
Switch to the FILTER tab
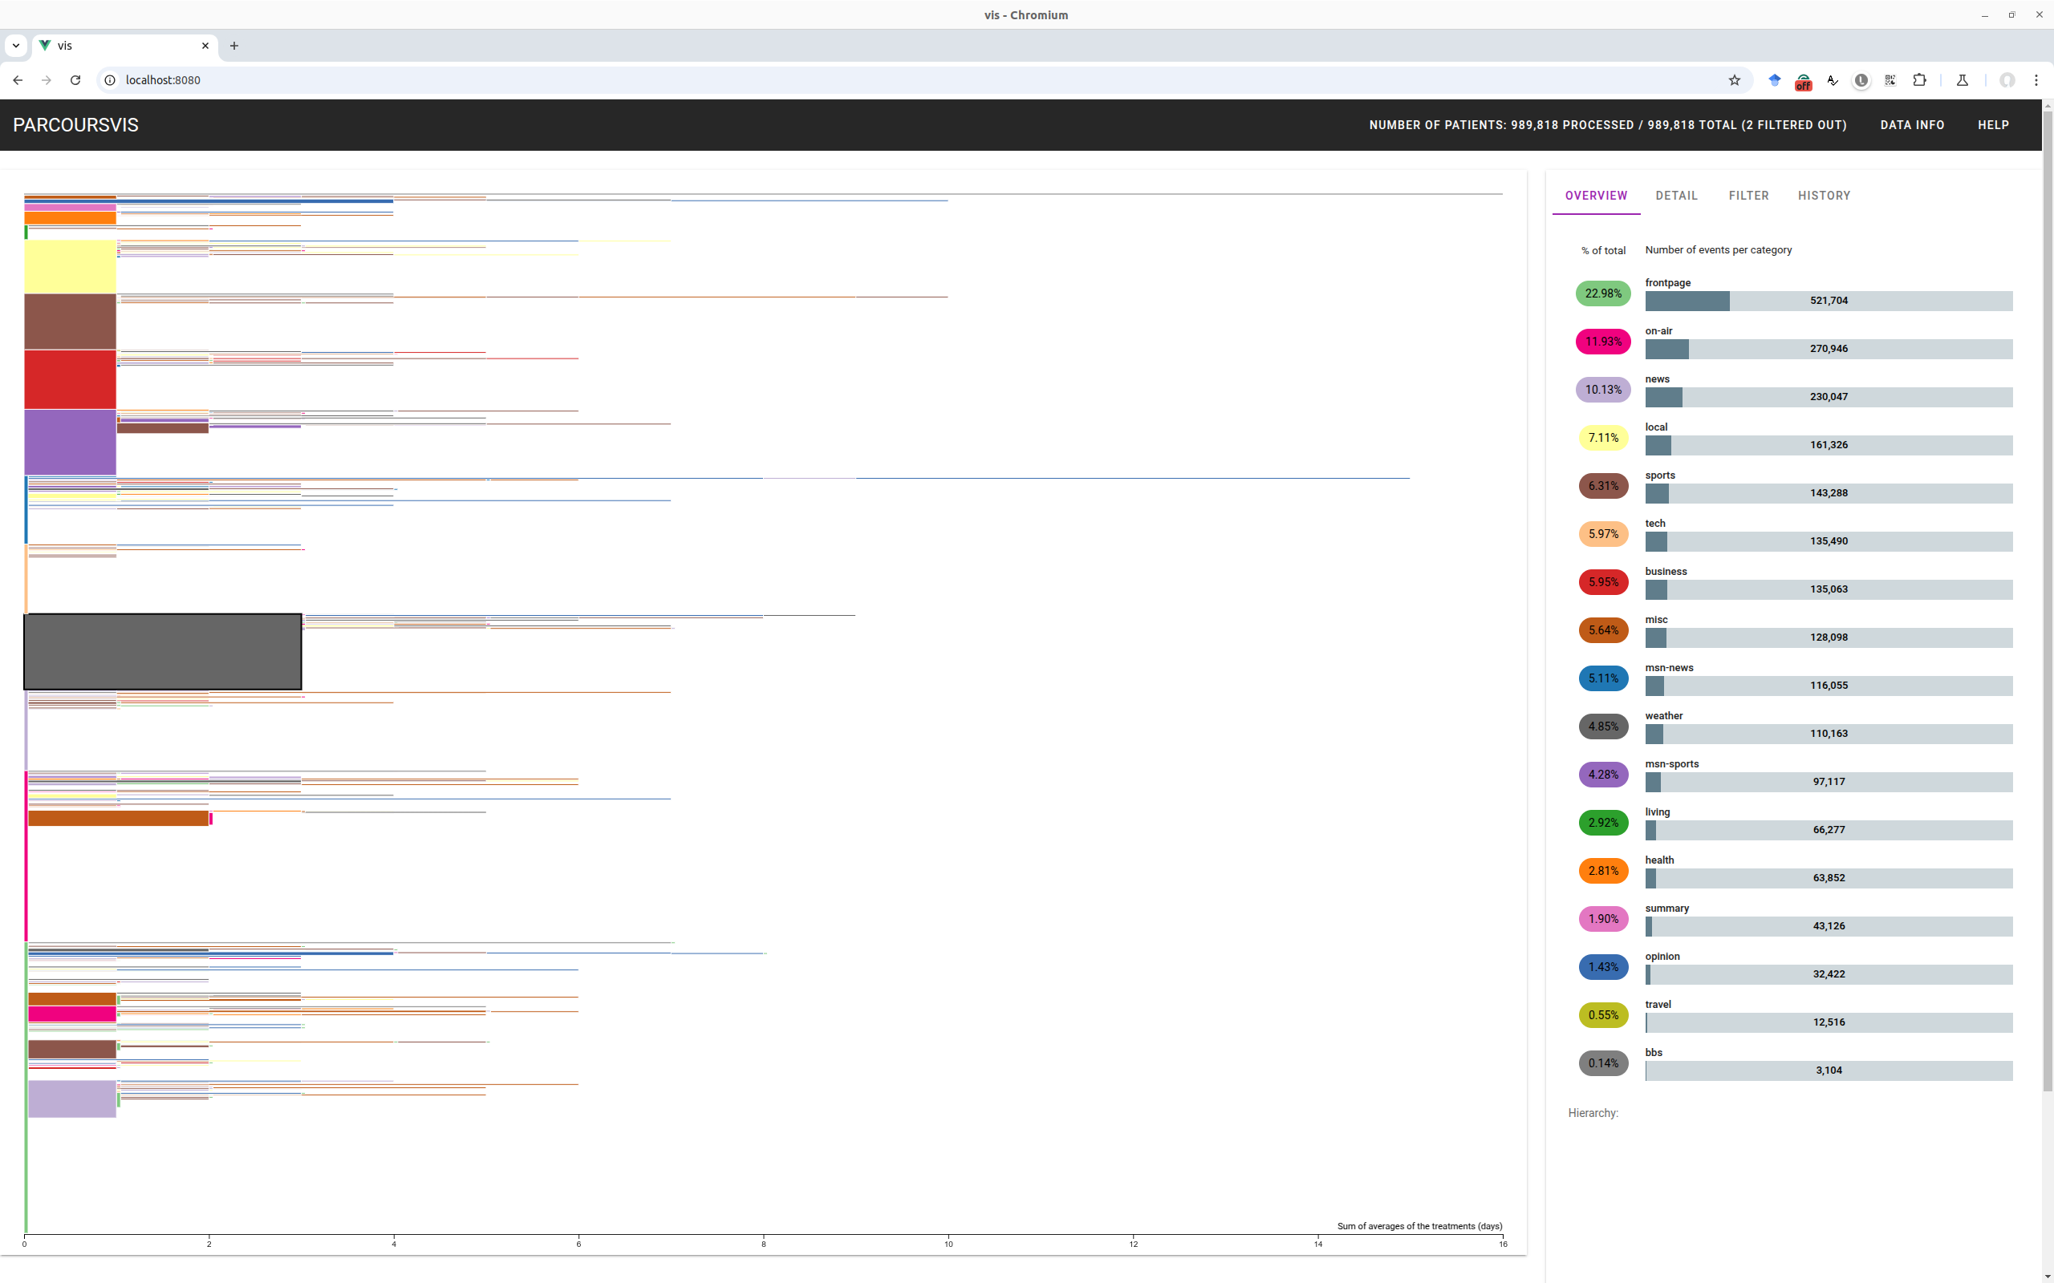pos(1748,195)
